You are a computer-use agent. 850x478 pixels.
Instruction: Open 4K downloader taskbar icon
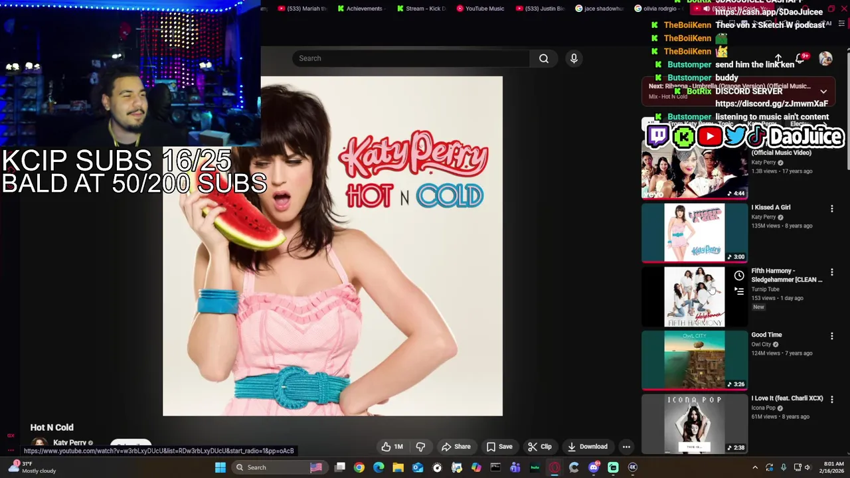click(633, 467)
